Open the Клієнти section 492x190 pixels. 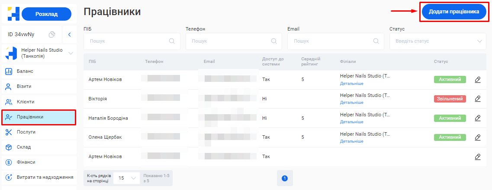[26, 102]
